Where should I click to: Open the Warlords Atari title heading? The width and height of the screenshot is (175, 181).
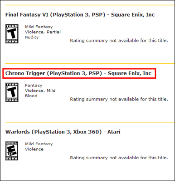63,132
